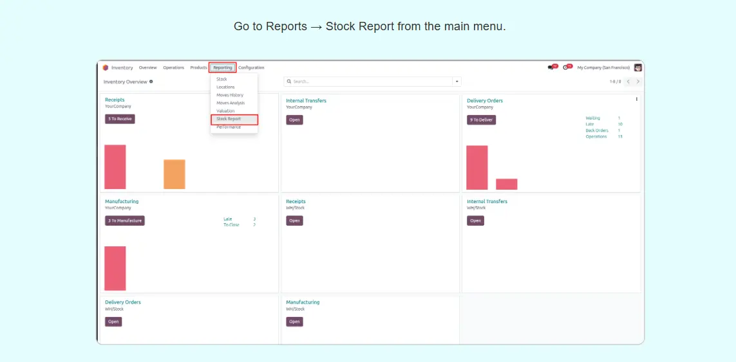Click the gear icon beside Inventory Overview
736x362 pixels.
point(151,82)
